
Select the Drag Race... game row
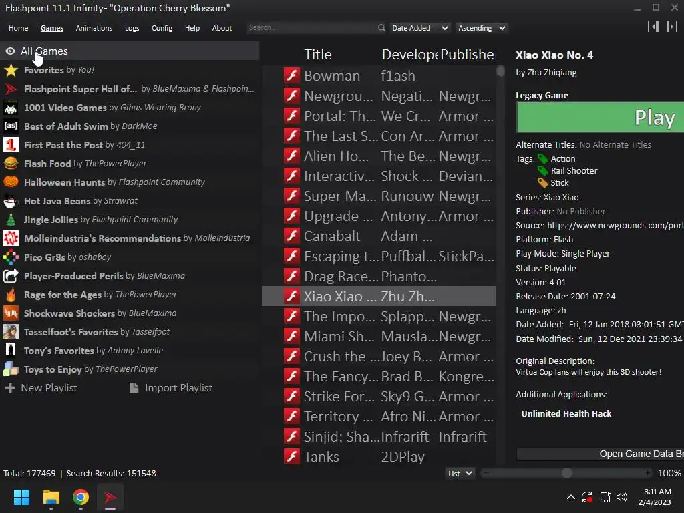(379, 276)
